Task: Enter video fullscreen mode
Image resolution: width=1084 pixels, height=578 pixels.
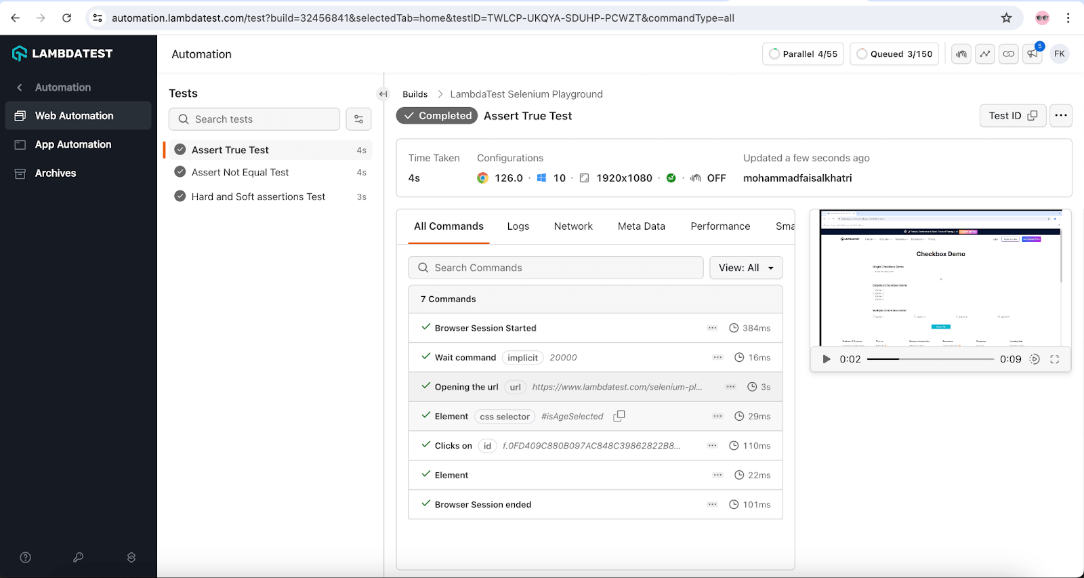Action: (1055, 359)
